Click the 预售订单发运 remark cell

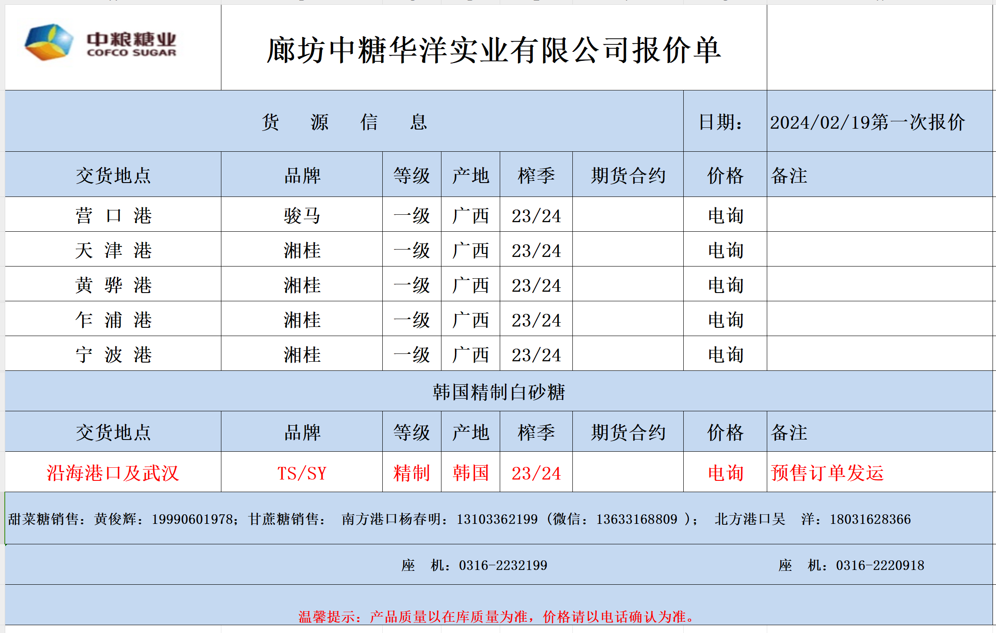pos(827,473)
